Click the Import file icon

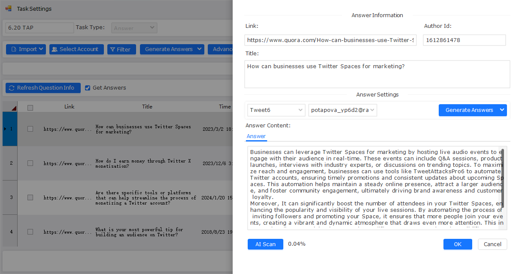point(14,49)
